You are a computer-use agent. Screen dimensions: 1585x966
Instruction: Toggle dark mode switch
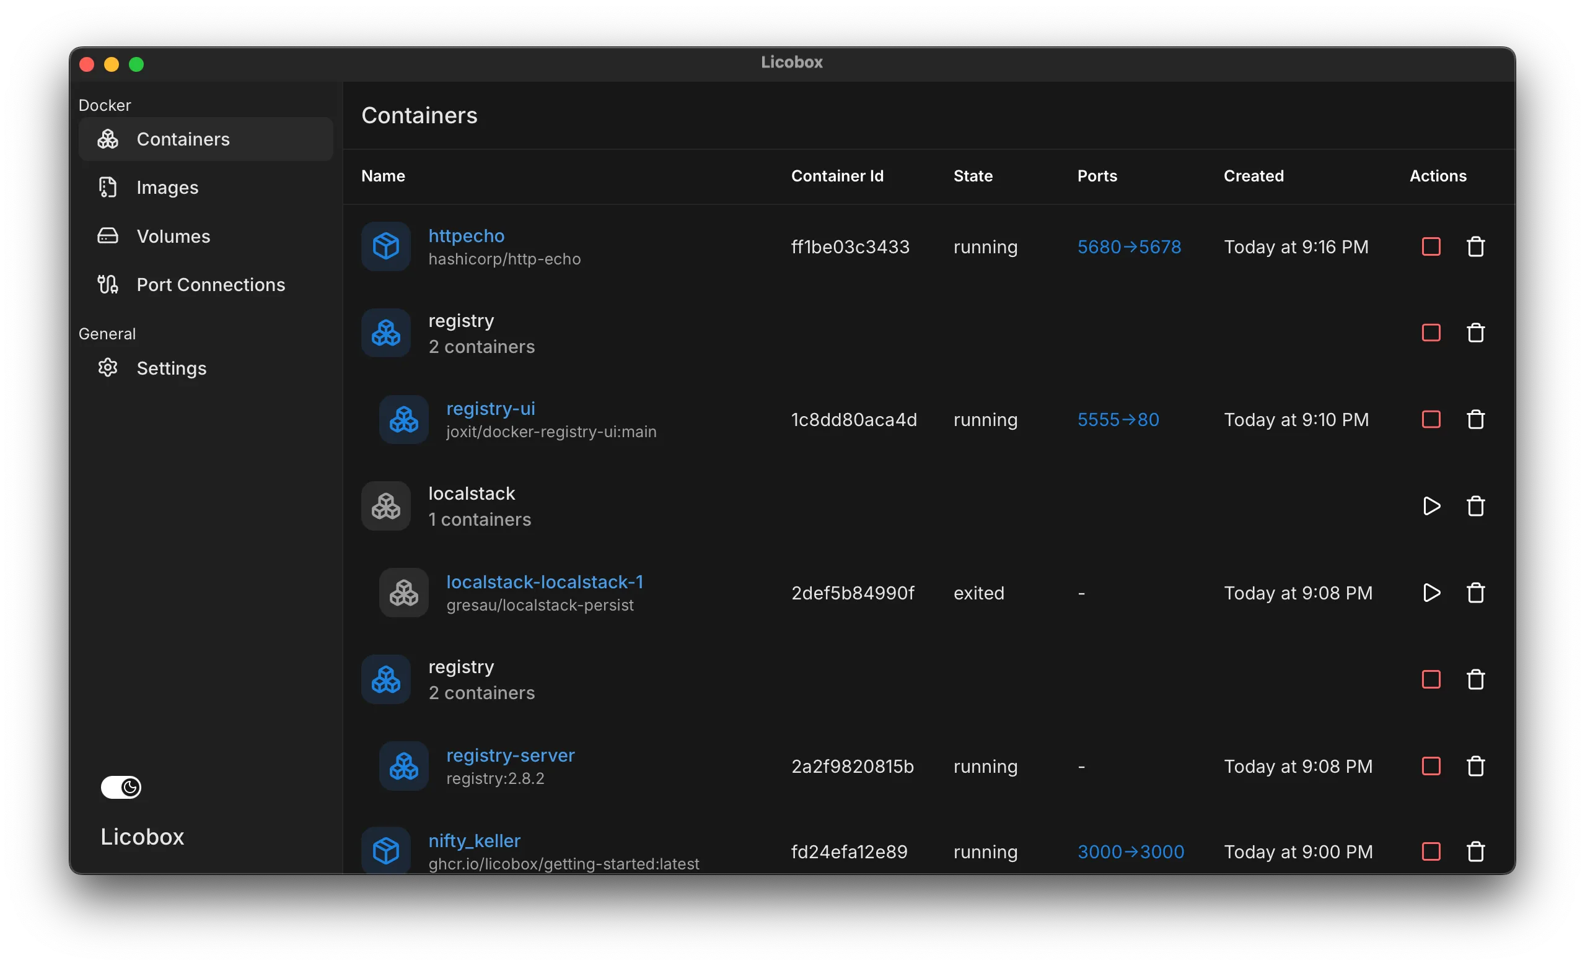(x=121, y=787)
